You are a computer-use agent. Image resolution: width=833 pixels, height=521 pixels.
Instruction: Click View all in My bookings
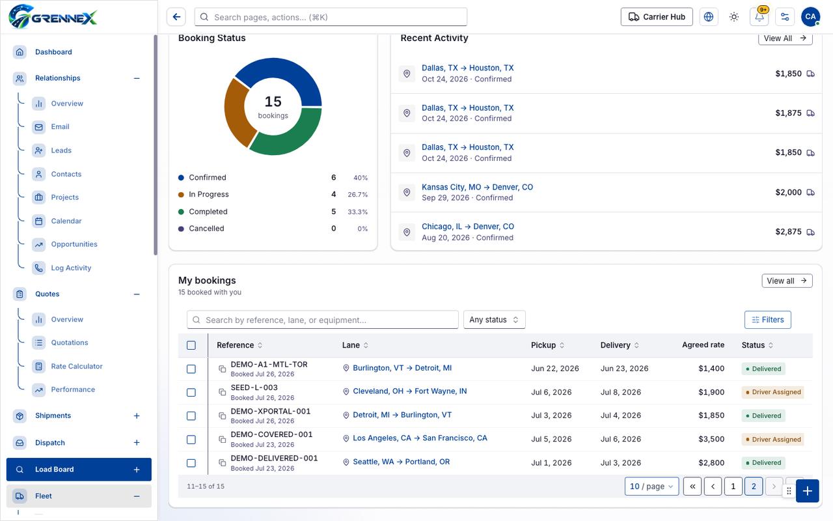point(787,281)
